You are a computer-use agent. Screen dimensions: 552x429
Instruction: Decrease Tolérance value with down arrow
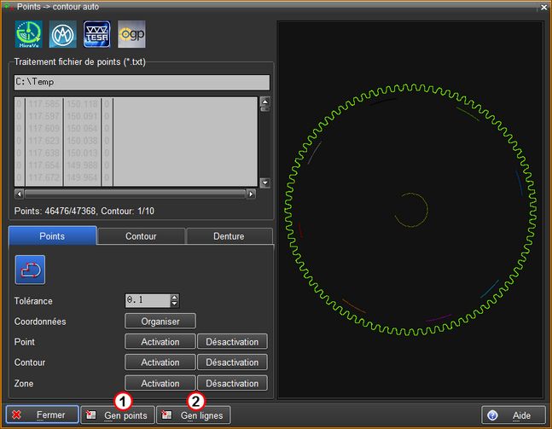(x=175, y=304)
